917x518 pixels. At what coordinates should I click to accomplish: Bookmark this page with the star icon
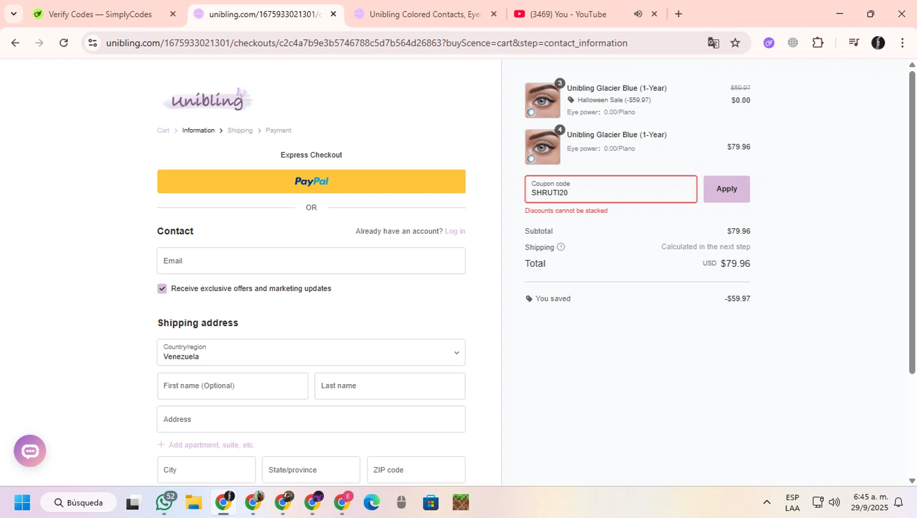point(735,43)
